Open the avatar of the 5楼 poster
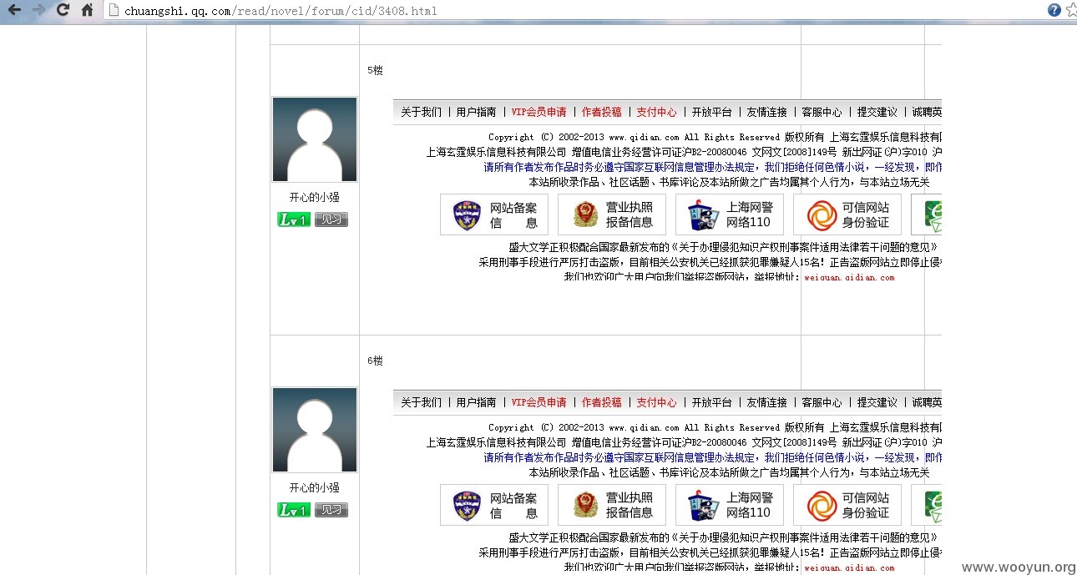Image resolution: width=1077 pixels, height=575 pixels. (315, 139)
